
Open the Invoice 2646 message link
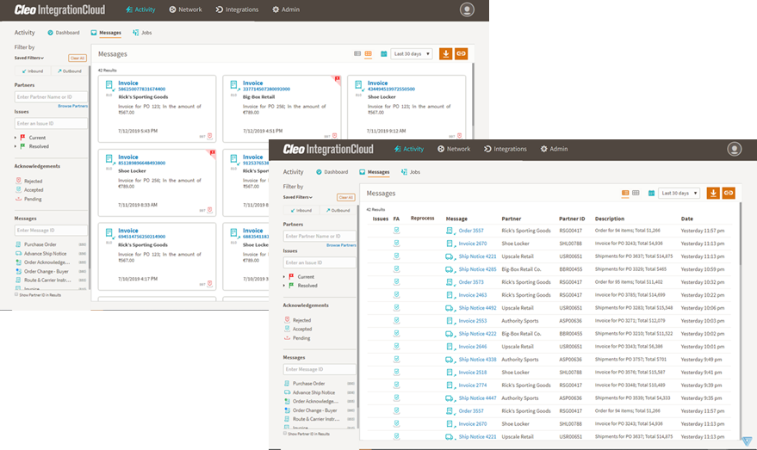click(x=473, y=346)
